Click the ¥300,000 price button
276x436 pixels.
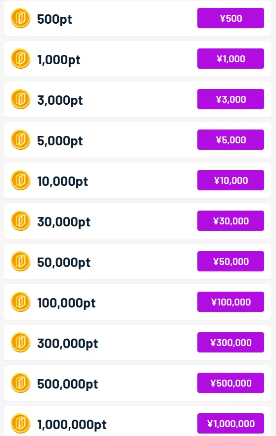pos(230,342)
